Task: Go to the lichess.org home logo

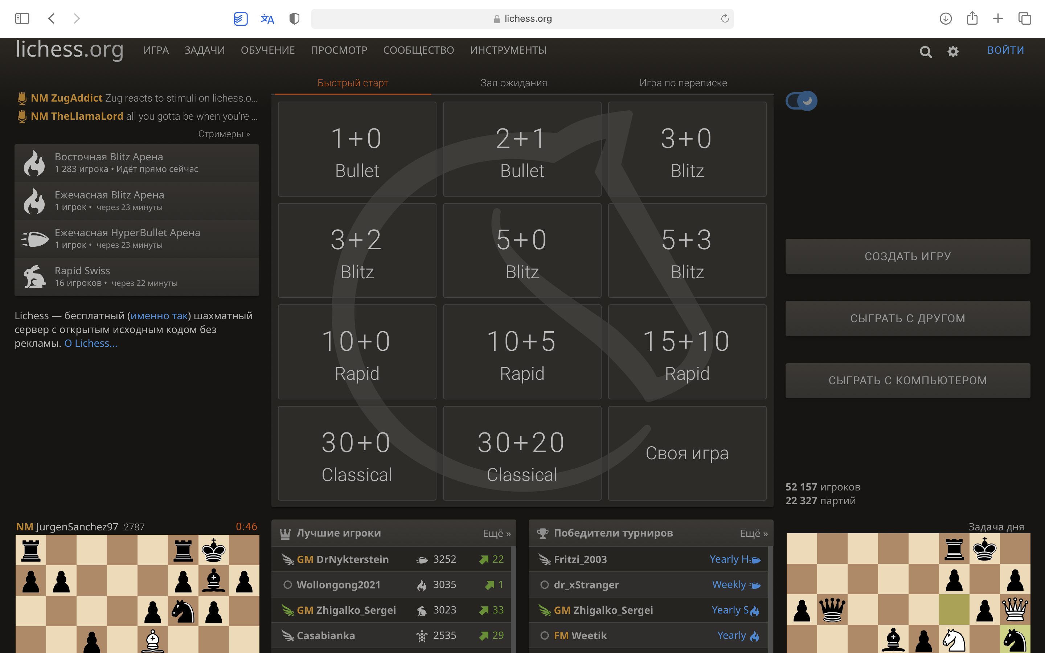Action: [x=70, y=49]
